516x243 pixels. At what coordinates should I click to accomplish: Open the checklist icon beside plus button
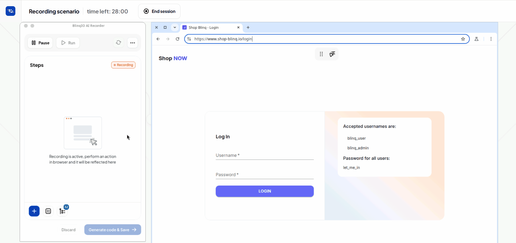[48, 211]
